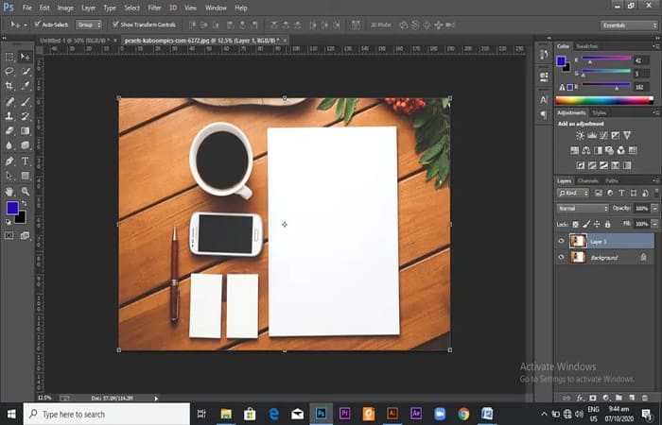
Task: Click the color spectrum ramp
Action: tap(604, 100)
